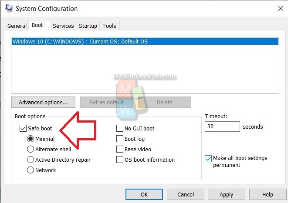Choose Active Directory repair option

(30, 160)
